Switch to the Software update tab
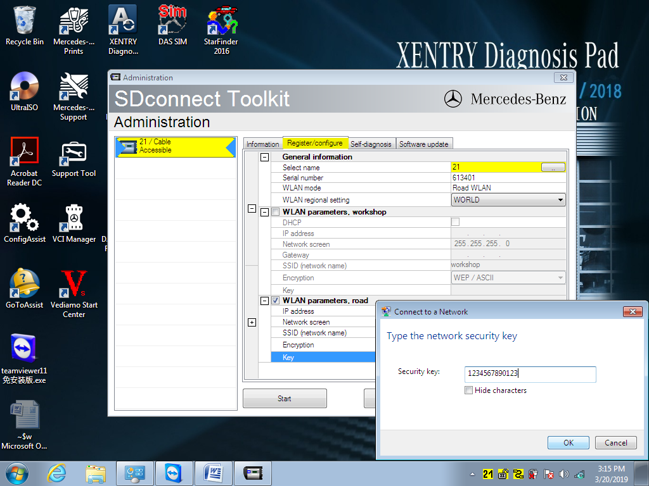This screenshot has width=649, height=486. pos(424,144)
